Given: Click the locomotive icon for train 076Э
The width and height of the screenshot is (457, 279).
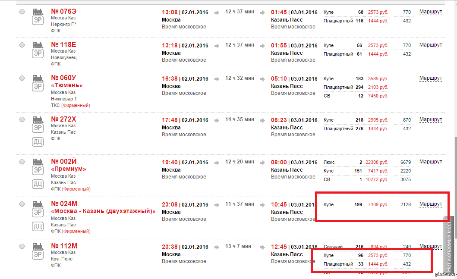Looking at the screenshot, I should tap(38, 11).
